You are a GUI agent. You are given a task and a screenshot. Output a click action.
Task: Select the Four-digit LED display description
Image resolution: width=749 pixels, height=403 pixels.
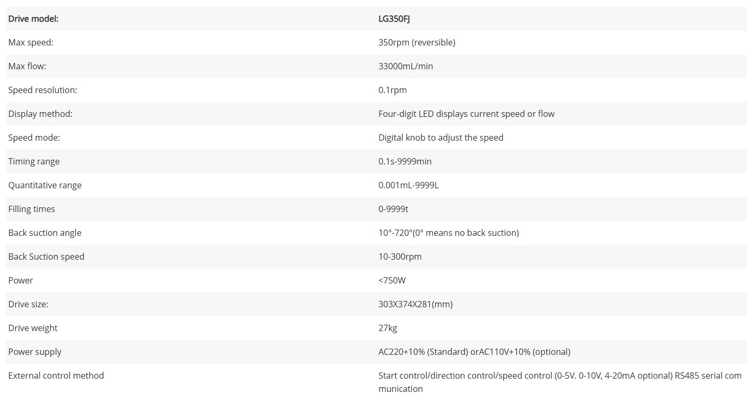(466, 114)
